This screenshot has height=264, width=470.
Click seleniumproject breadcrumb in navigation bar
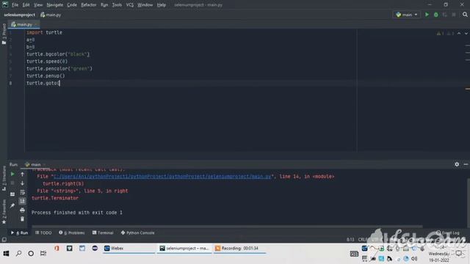click(x=20, y=15)
